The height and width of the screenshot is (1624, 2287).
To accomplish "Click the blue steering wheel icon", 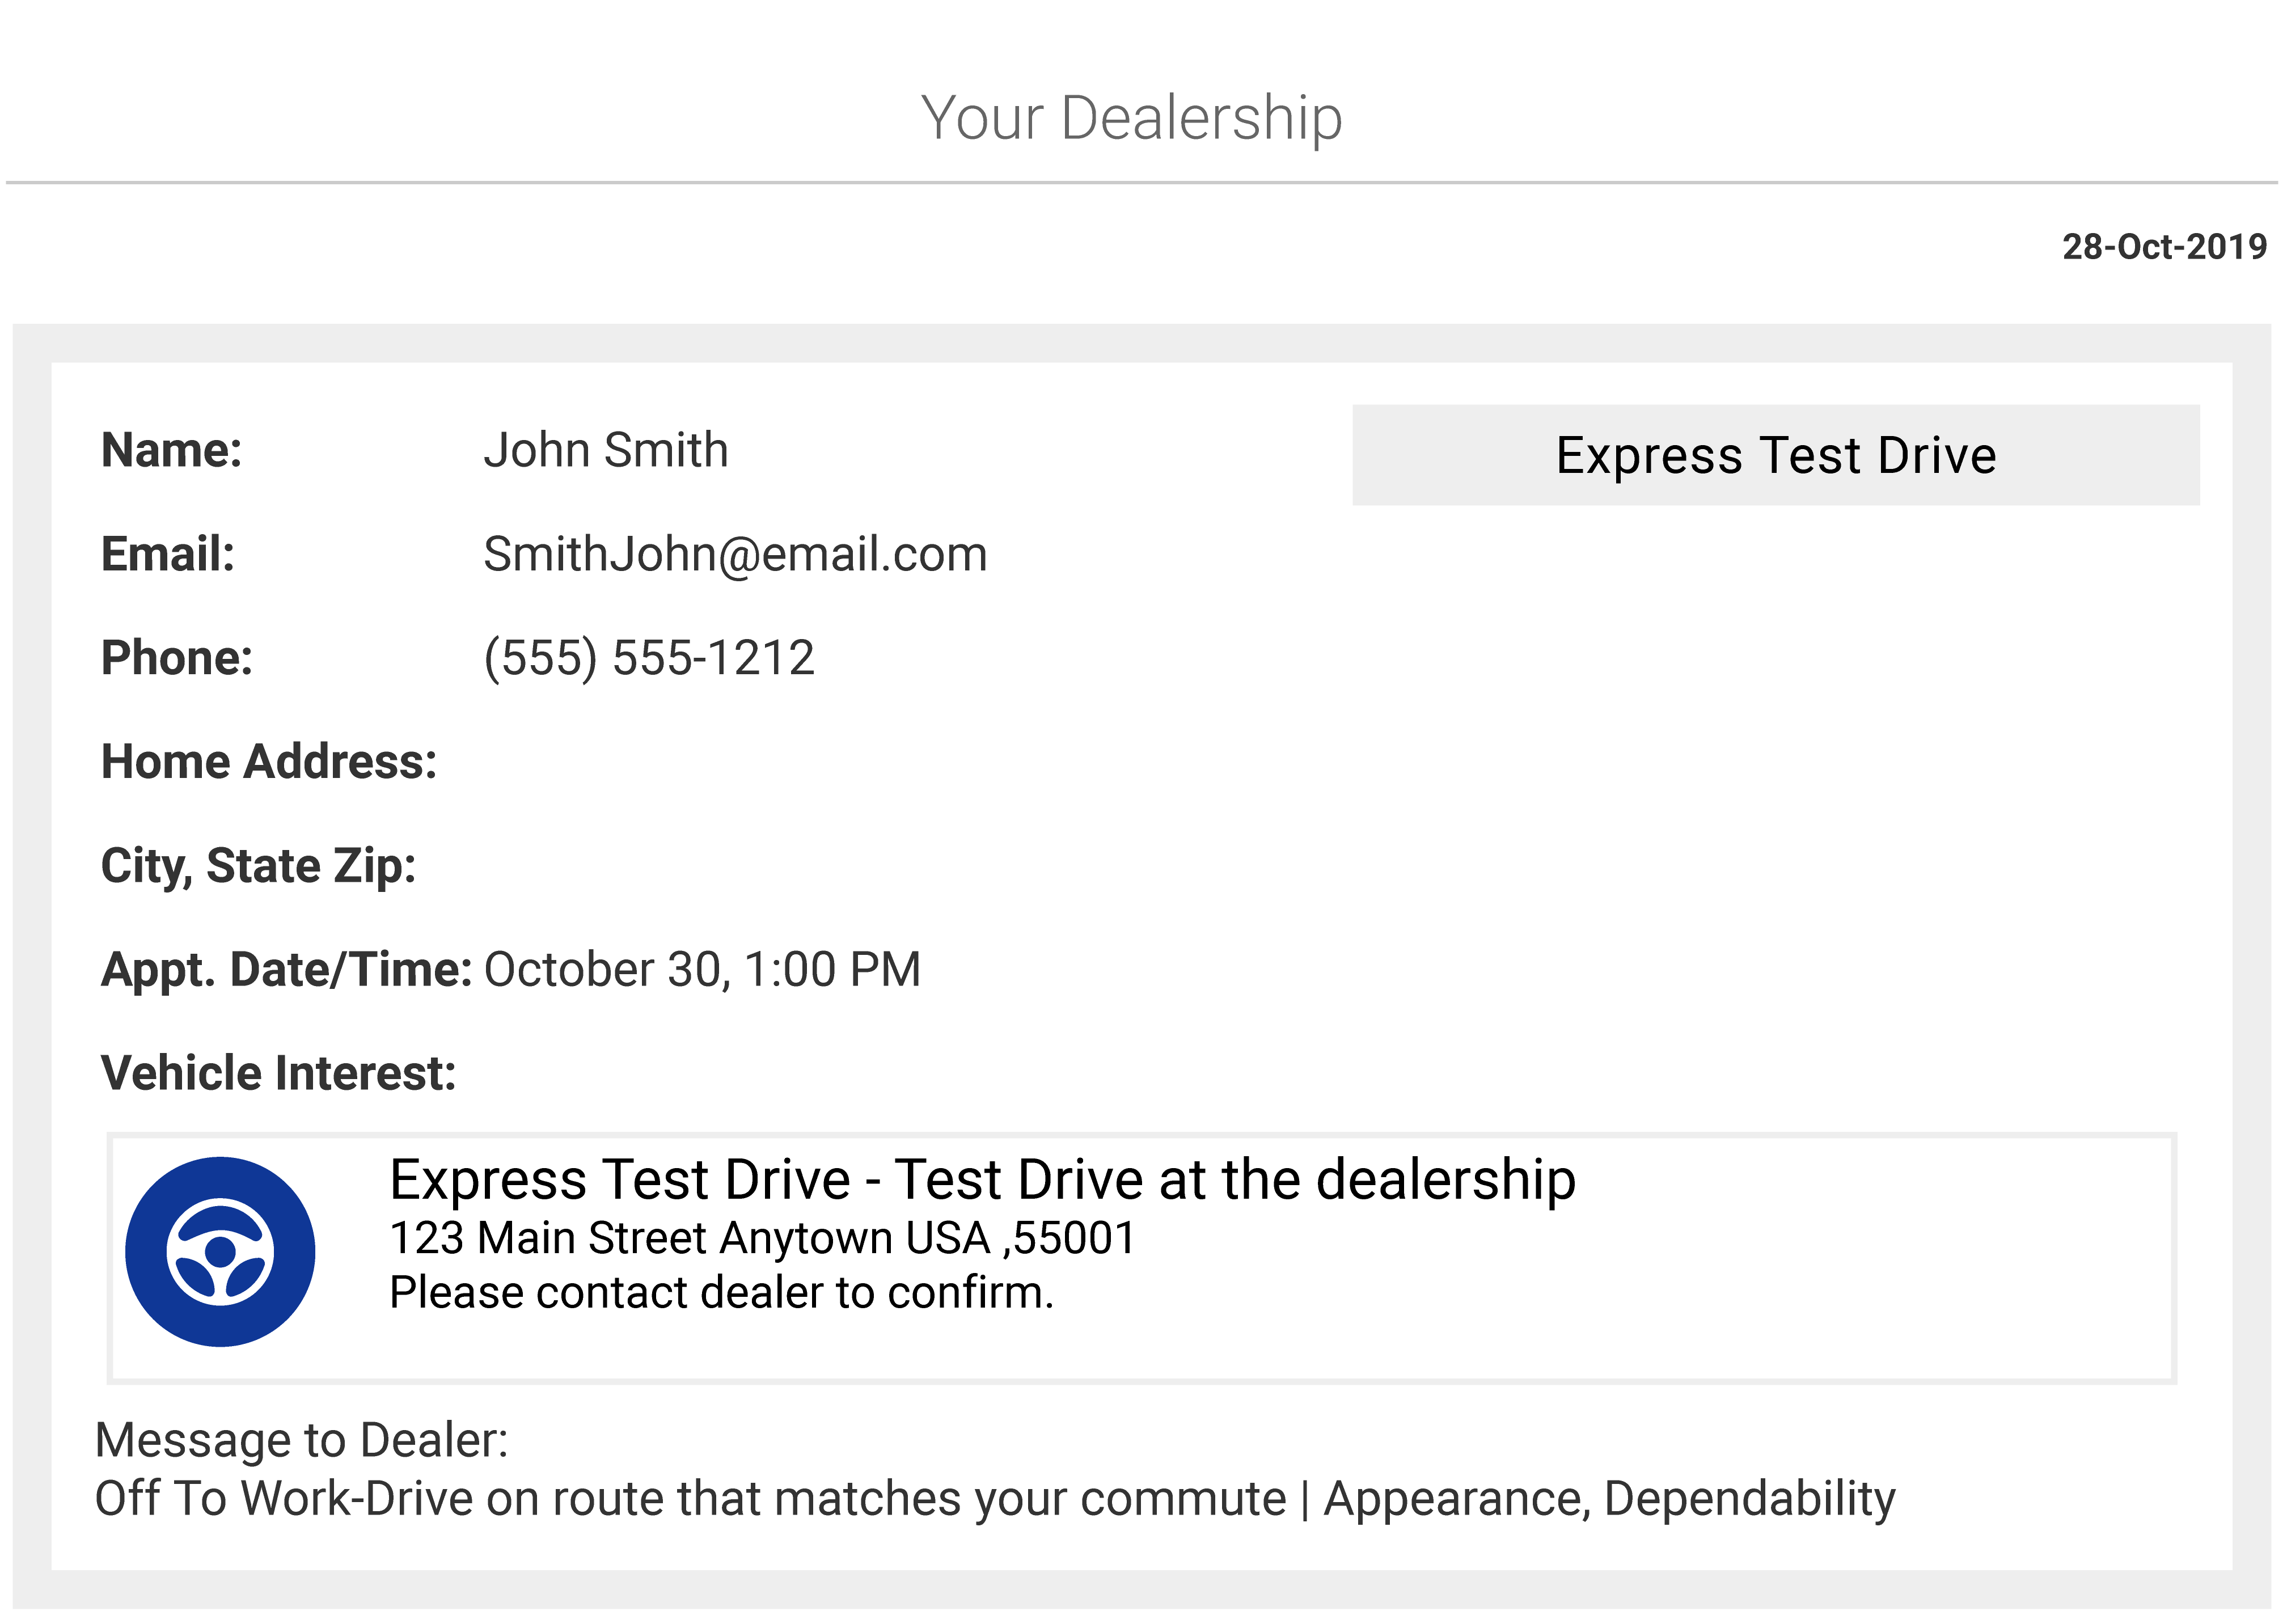I will coord(220,1251).
